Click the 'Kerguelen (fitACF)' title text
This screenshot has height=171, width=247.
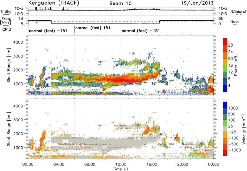[x=53, y=3]
